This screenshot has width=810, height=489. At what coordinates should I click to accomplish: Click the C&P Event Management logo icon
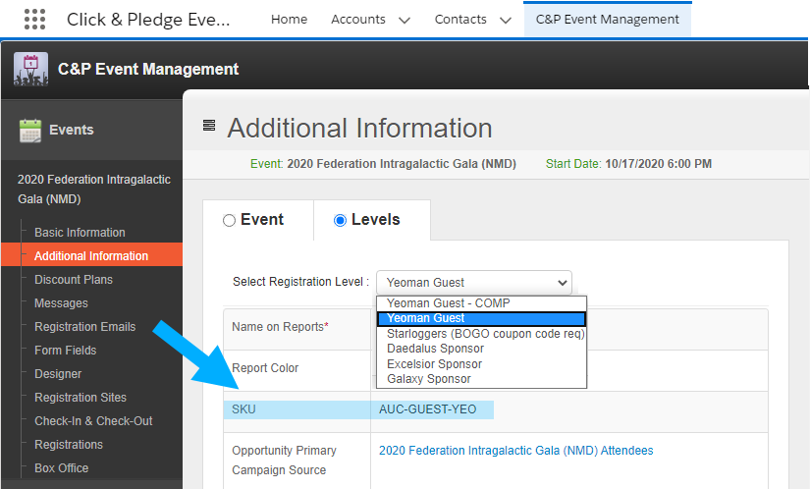(x=31, y=69)
